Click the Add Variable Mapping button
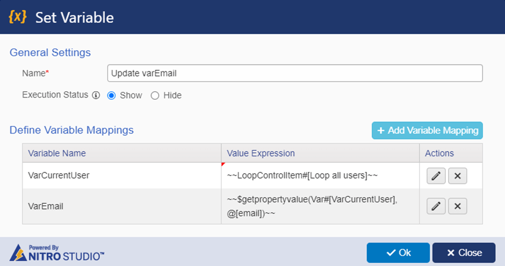Screen dimensions: 505x266 427,130
